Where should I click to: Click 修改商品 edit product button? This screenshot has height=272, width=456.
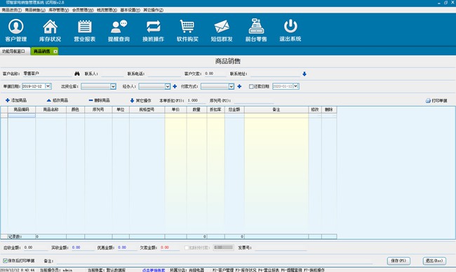[58, 100]
